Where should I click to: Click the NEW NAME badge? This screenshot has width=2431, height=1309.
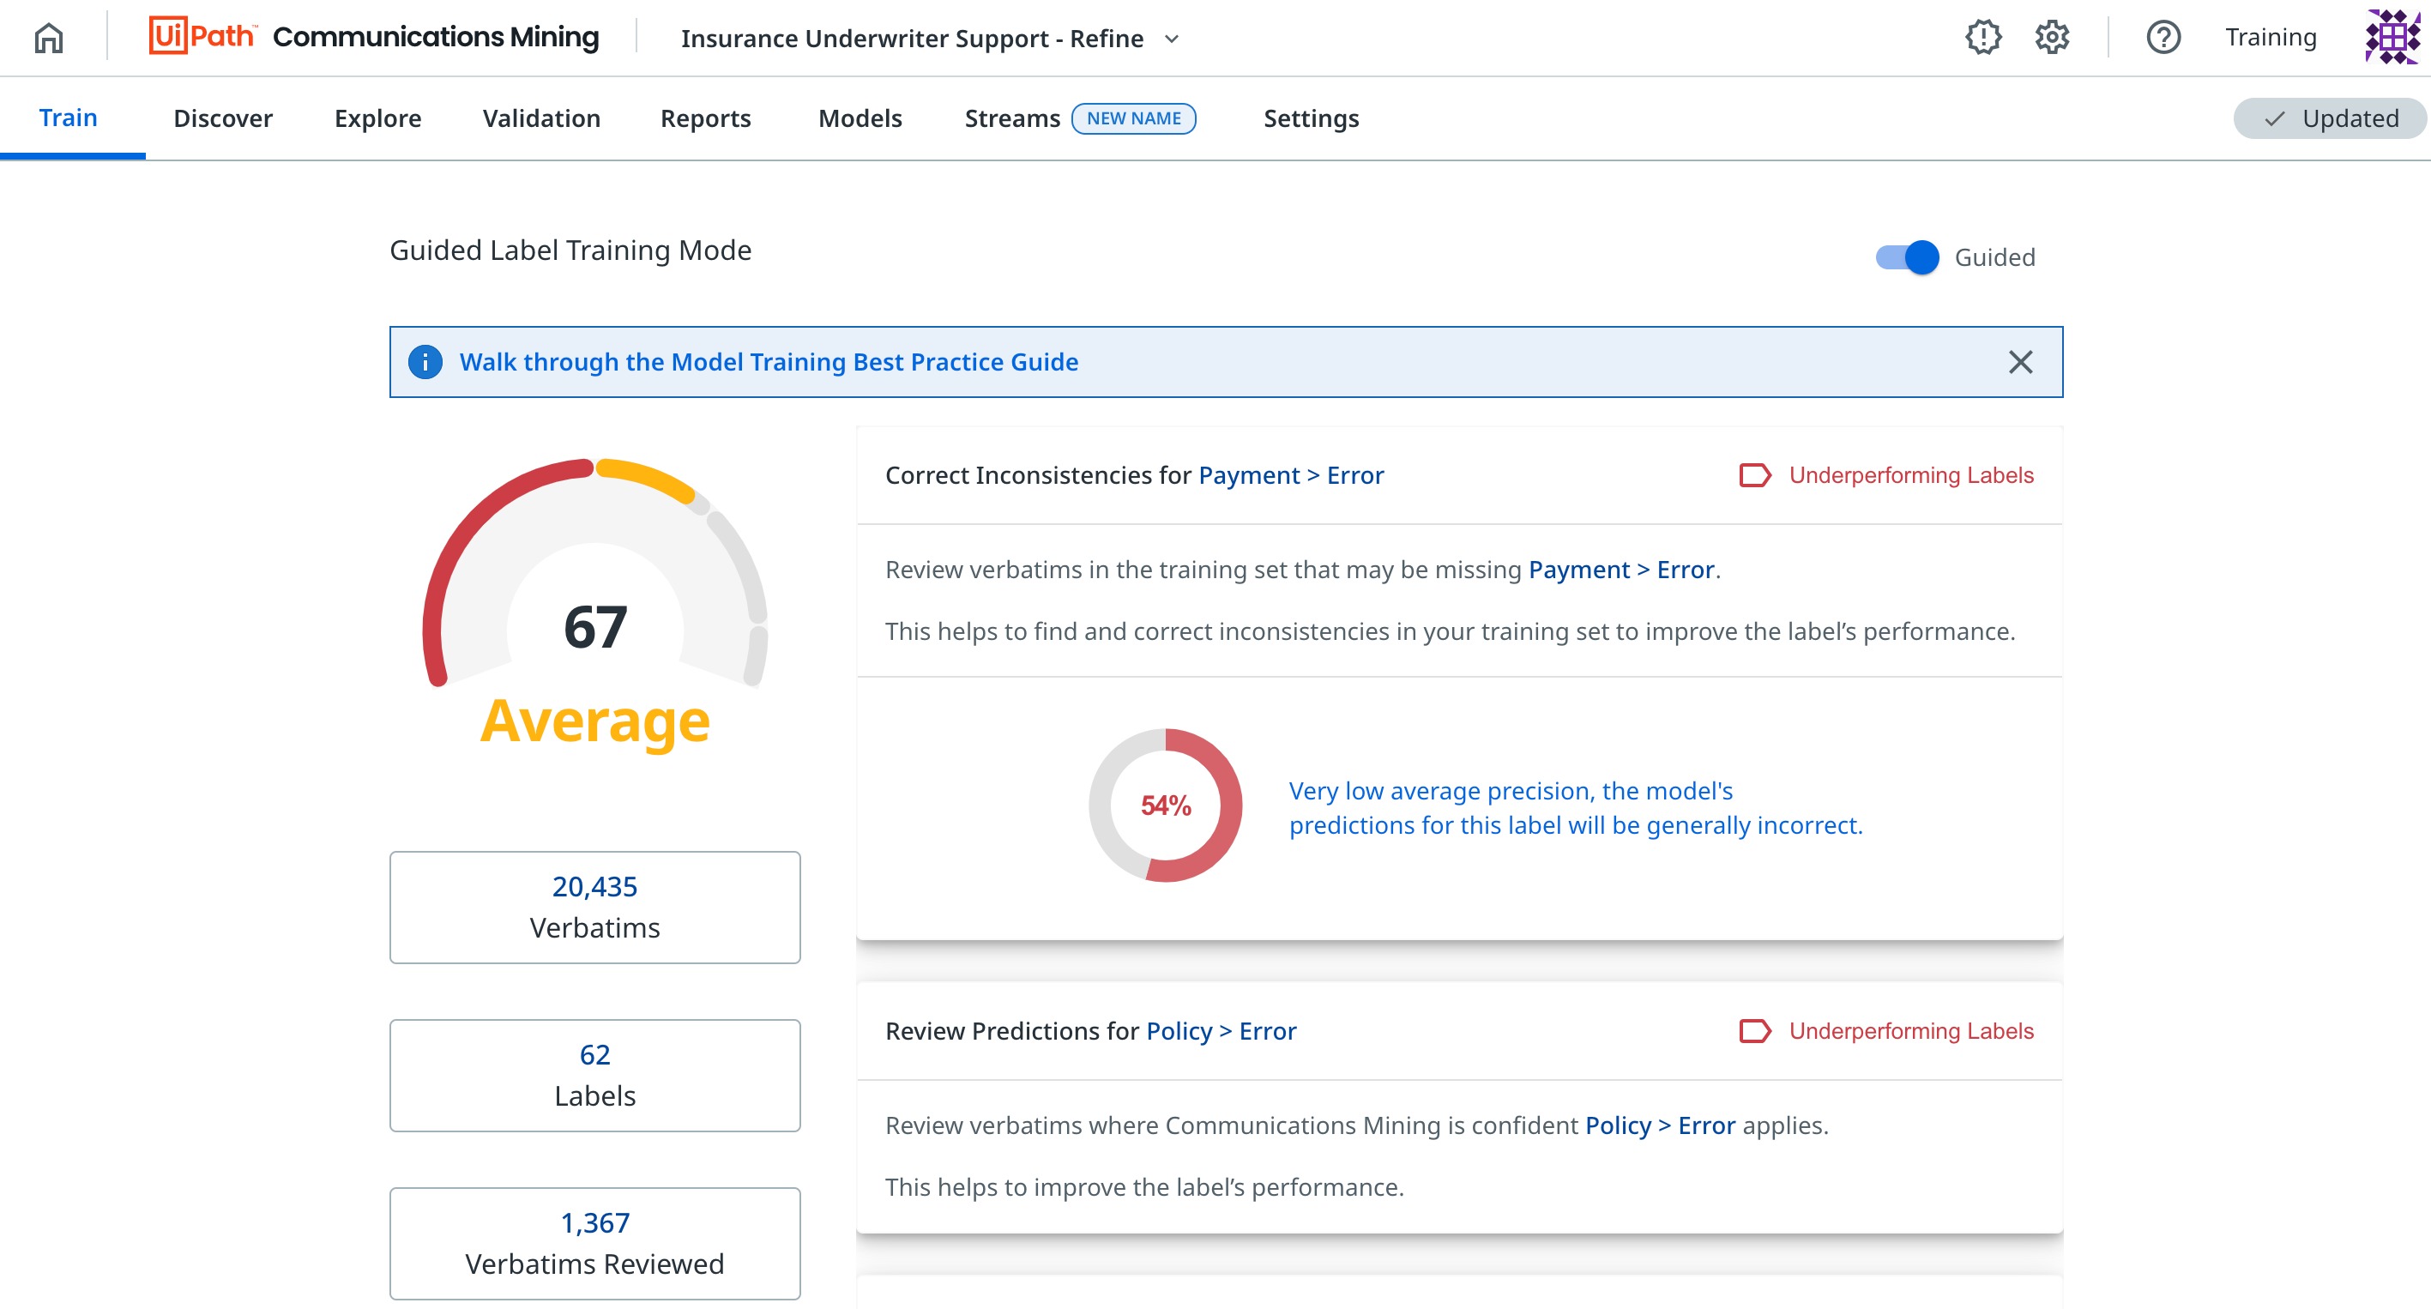1133,118
